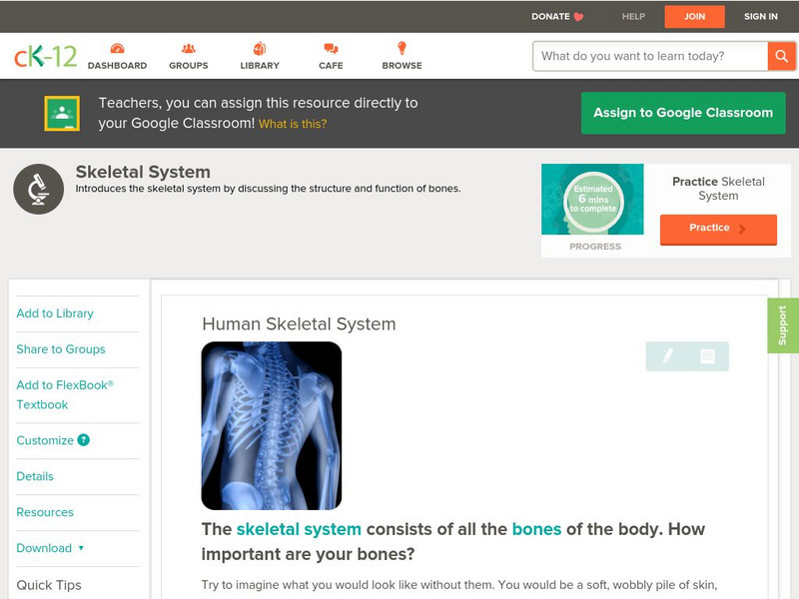Open the Dashboard gauge icon
799x599 pixels.
pos(117,48)
